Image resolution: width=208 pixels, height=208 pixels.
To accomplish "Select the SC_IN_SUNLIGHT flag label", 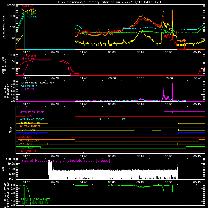I will [x=30, y=123].
